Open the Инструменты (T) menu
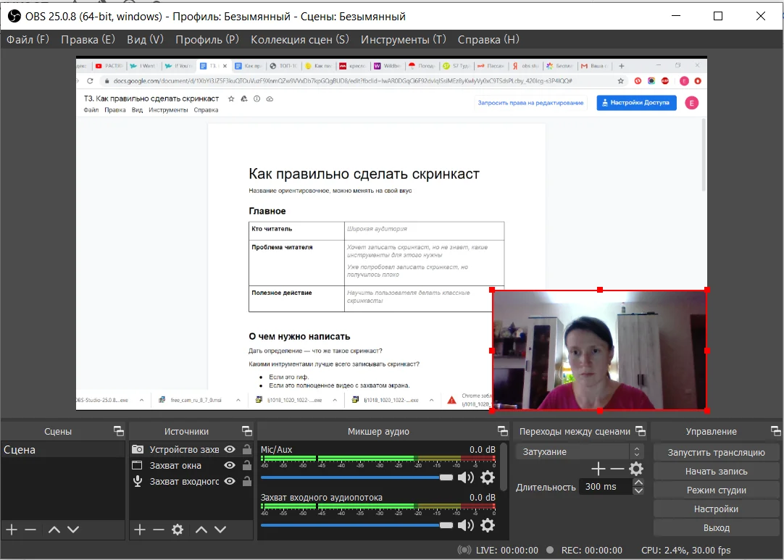Image resolution: width=784 pixels, height=560 pixels. click(404, 39)
